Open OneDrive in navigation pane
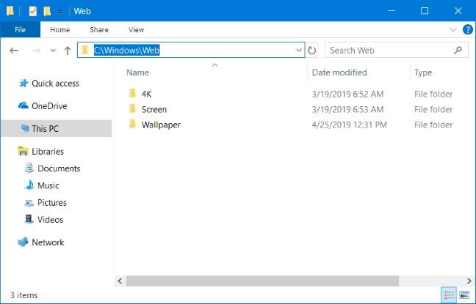This screenshot has height=304, width=476. (x=49, y=106)
